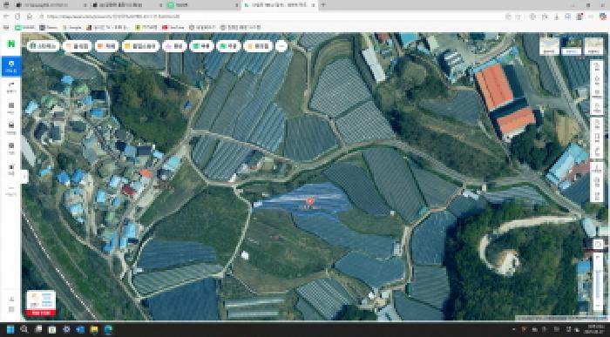Select the last labeled chip with pale yellow icon
The image size is (610, 337).
tap(258, 46)
